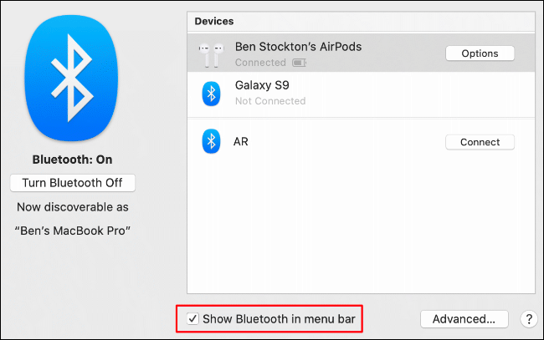
Task: Select Ben Stockton's AirPods row
Action: pyautogui.click(x=362, y=53)
